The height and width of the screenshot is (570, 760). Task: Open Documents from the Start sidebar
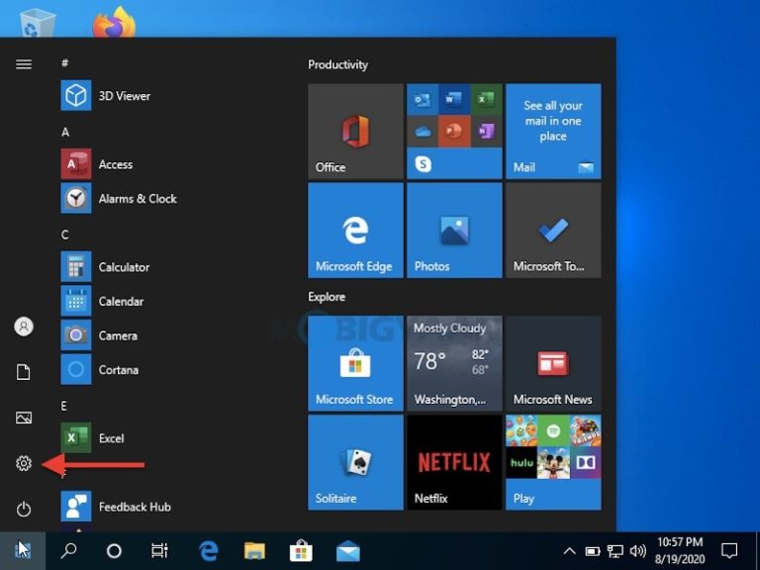(x=24, y=372)
